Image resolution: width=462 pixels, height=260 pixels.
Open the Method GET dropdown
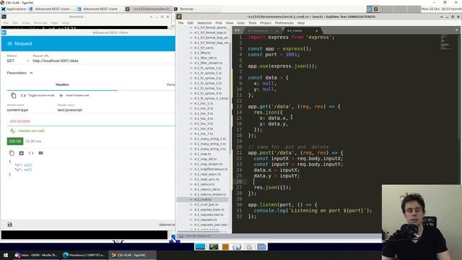(x=18, y=61)
